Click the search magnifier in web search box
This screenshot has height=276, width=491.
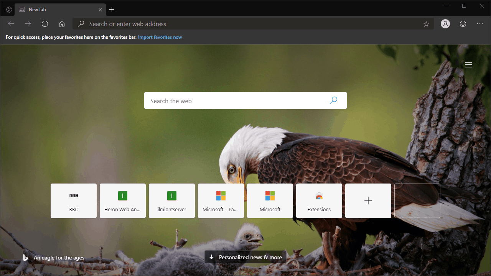point(333,100)
